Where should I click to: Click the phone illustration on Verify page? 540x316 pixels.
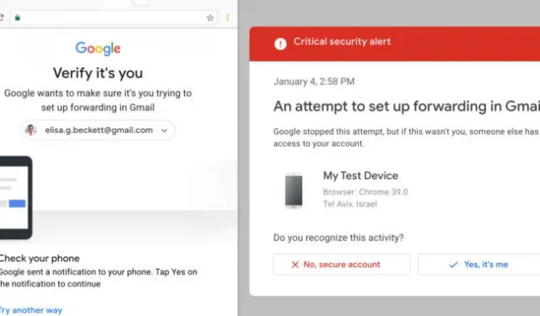click(15, 197)
